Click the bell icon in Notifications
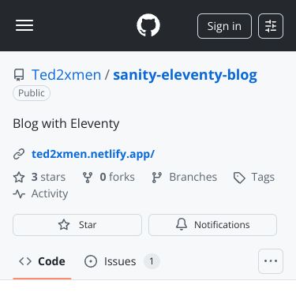The width and height of the screenshot is (296, 296). coord(182,224)
